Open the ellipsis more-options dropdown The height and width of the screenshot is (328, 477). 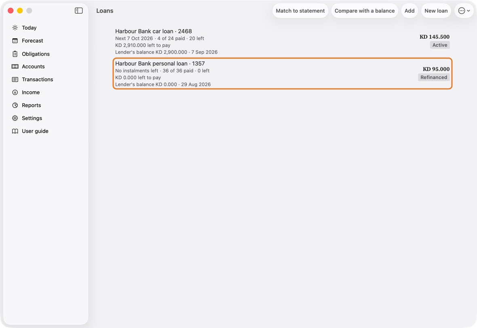pyautogui.click(x=464, y=11)
